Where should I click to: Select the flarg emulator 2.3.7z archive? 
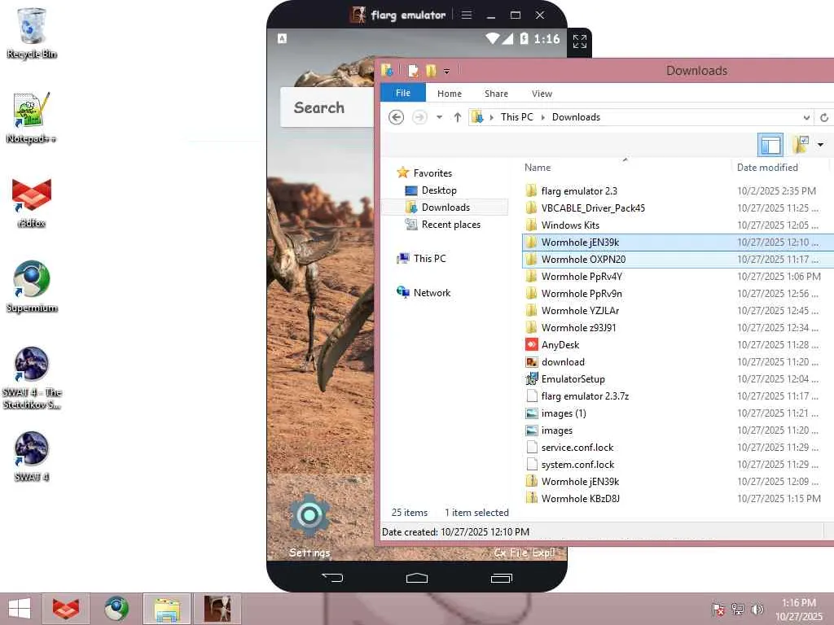click(x=585, y=396)
